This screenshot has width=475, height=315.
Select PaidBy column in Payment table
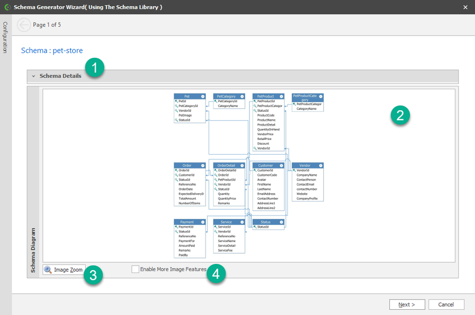tap(183, 255)
